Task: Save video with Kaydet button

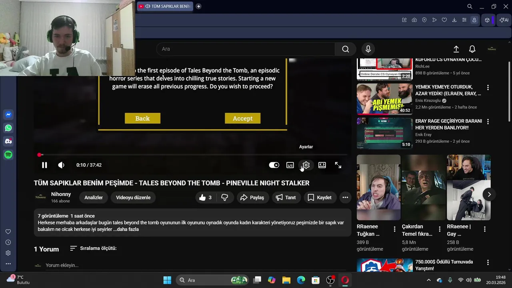Action: point(320,198)
